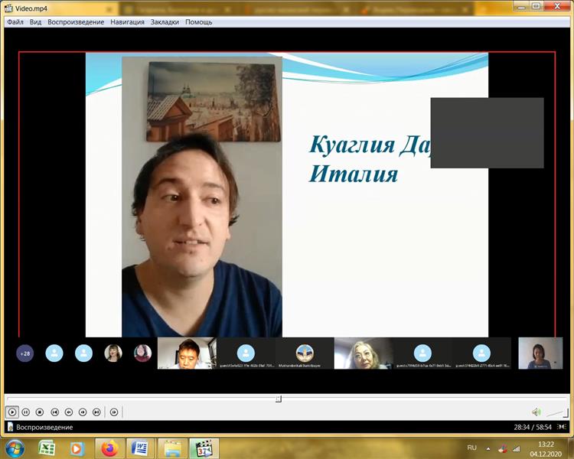Open the Воспроизведение menu
The image size is (574, 459).
pos(76,22)
